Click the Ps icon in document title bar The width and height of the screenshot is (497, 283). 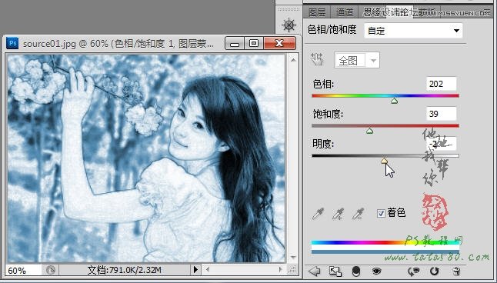coord(12,43)
